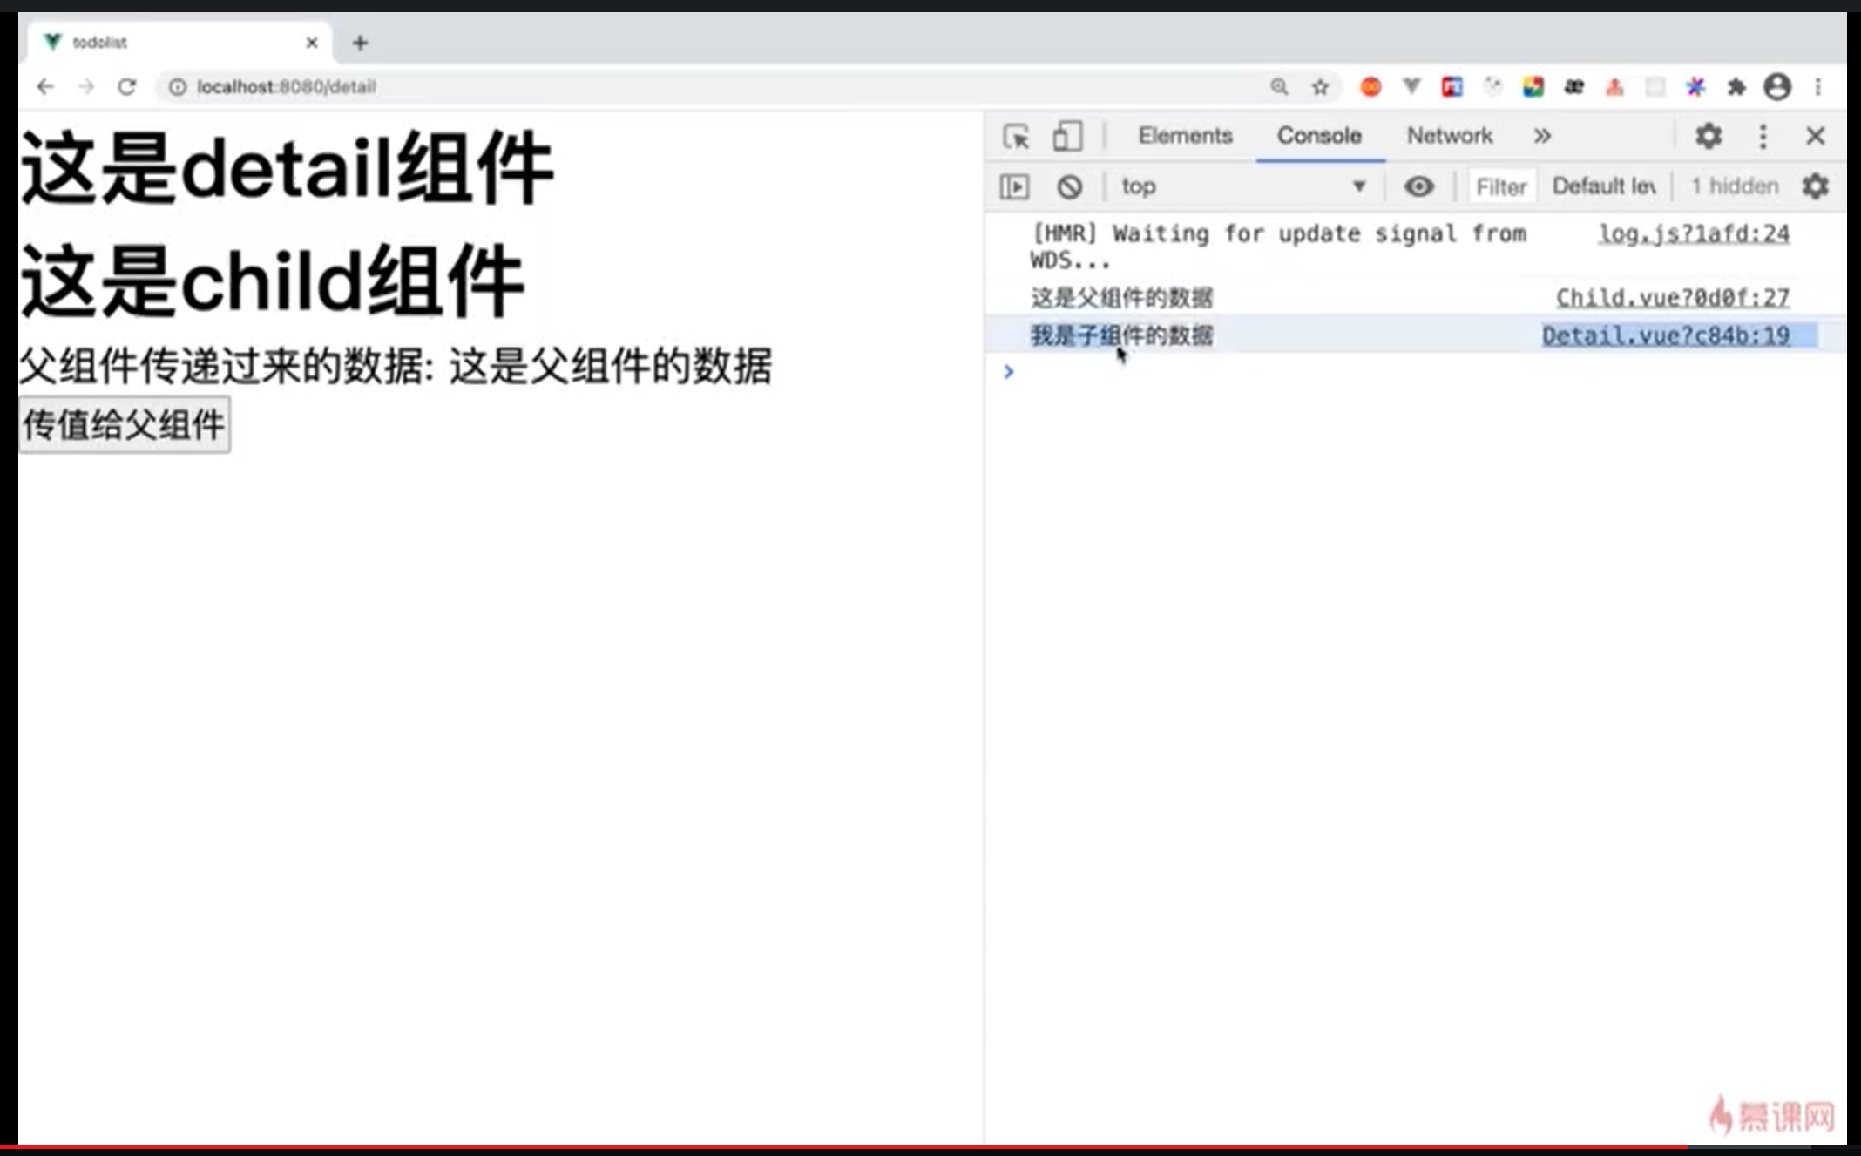Toggle the live expression eye icon
Viewport: 1861px width, 1156px height.
click(1420, 186)
